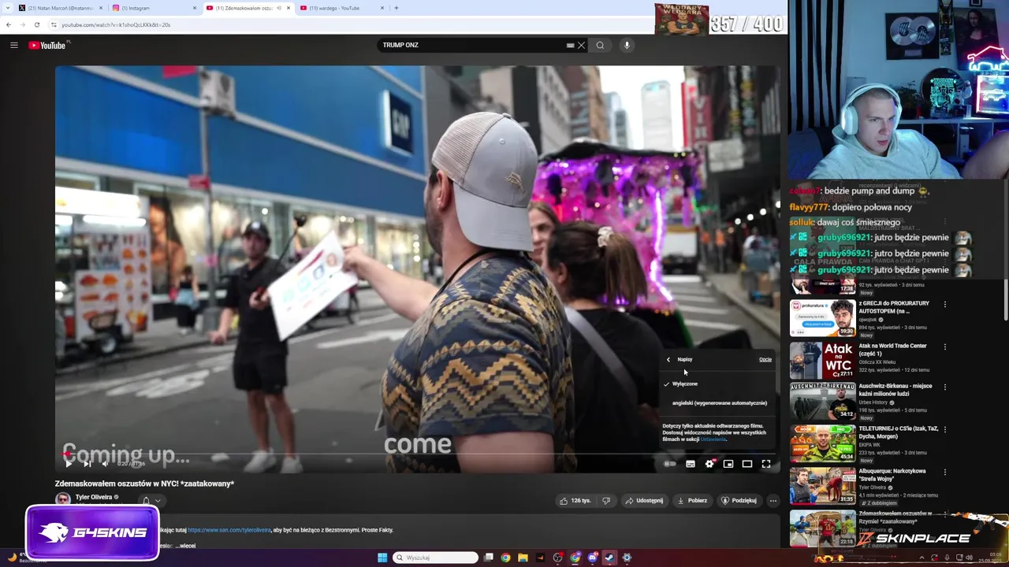Open options menu for Atak na WTC video

click(945, 346)
